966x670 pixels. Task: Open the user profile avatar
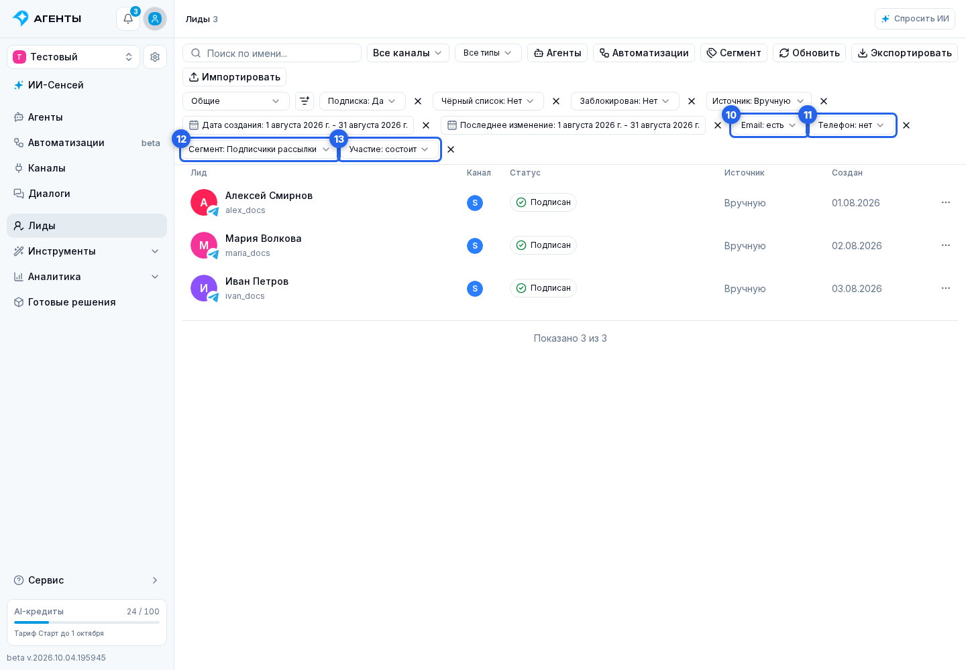coord(155,19)
